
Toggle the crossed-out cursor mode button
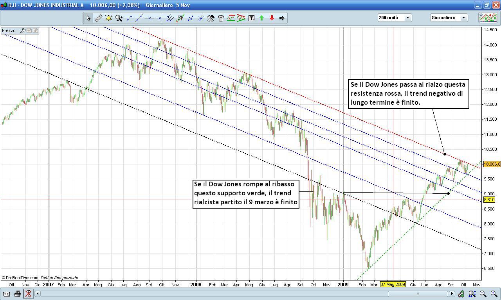pos(28,294)
